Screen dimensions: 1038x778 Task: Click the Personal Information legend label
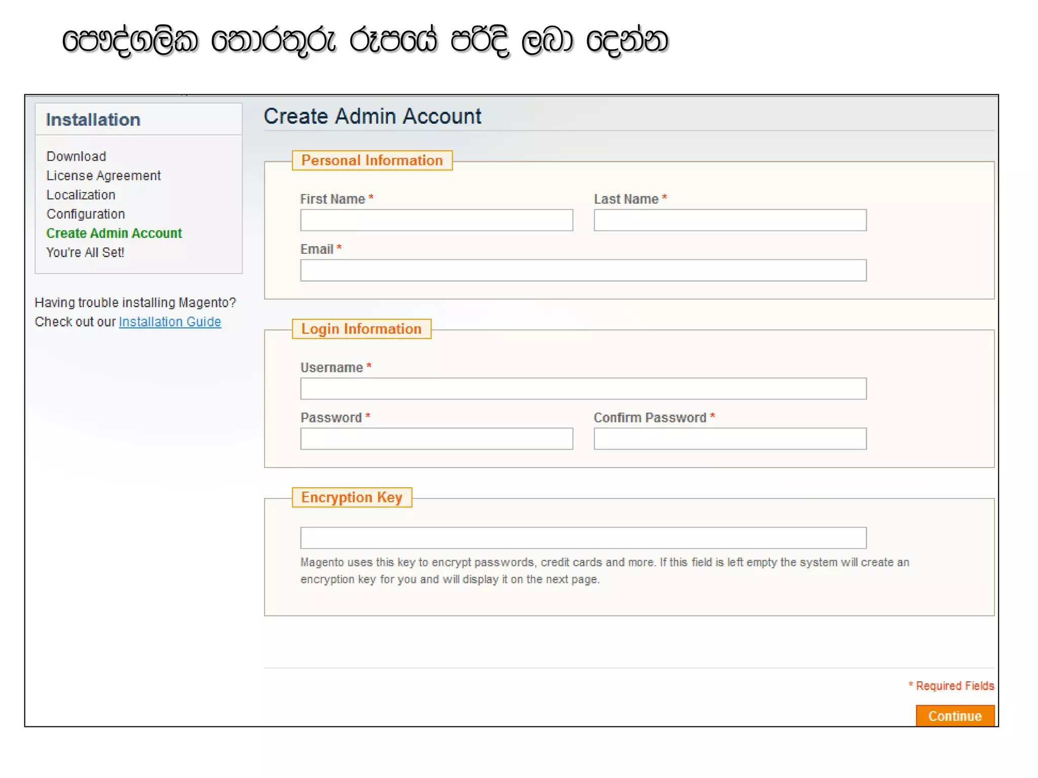point(372,161)
